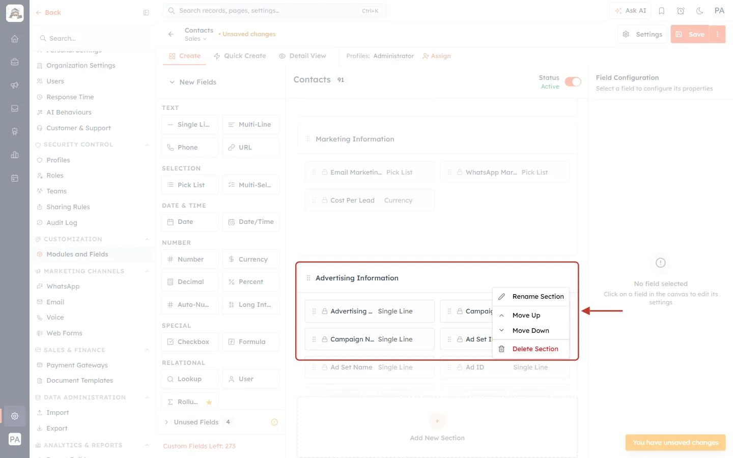This screenshot has width=733, height=458.
Task: Expand the Unused Fields list
Action: click(x=166, y=422)
